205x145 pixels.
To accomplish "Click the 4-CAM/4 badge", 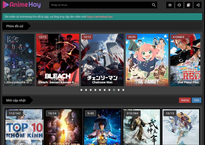I will point(178,37).
